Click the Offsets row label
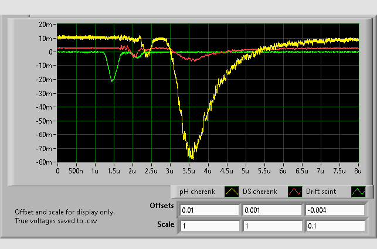 coord(162,207)
